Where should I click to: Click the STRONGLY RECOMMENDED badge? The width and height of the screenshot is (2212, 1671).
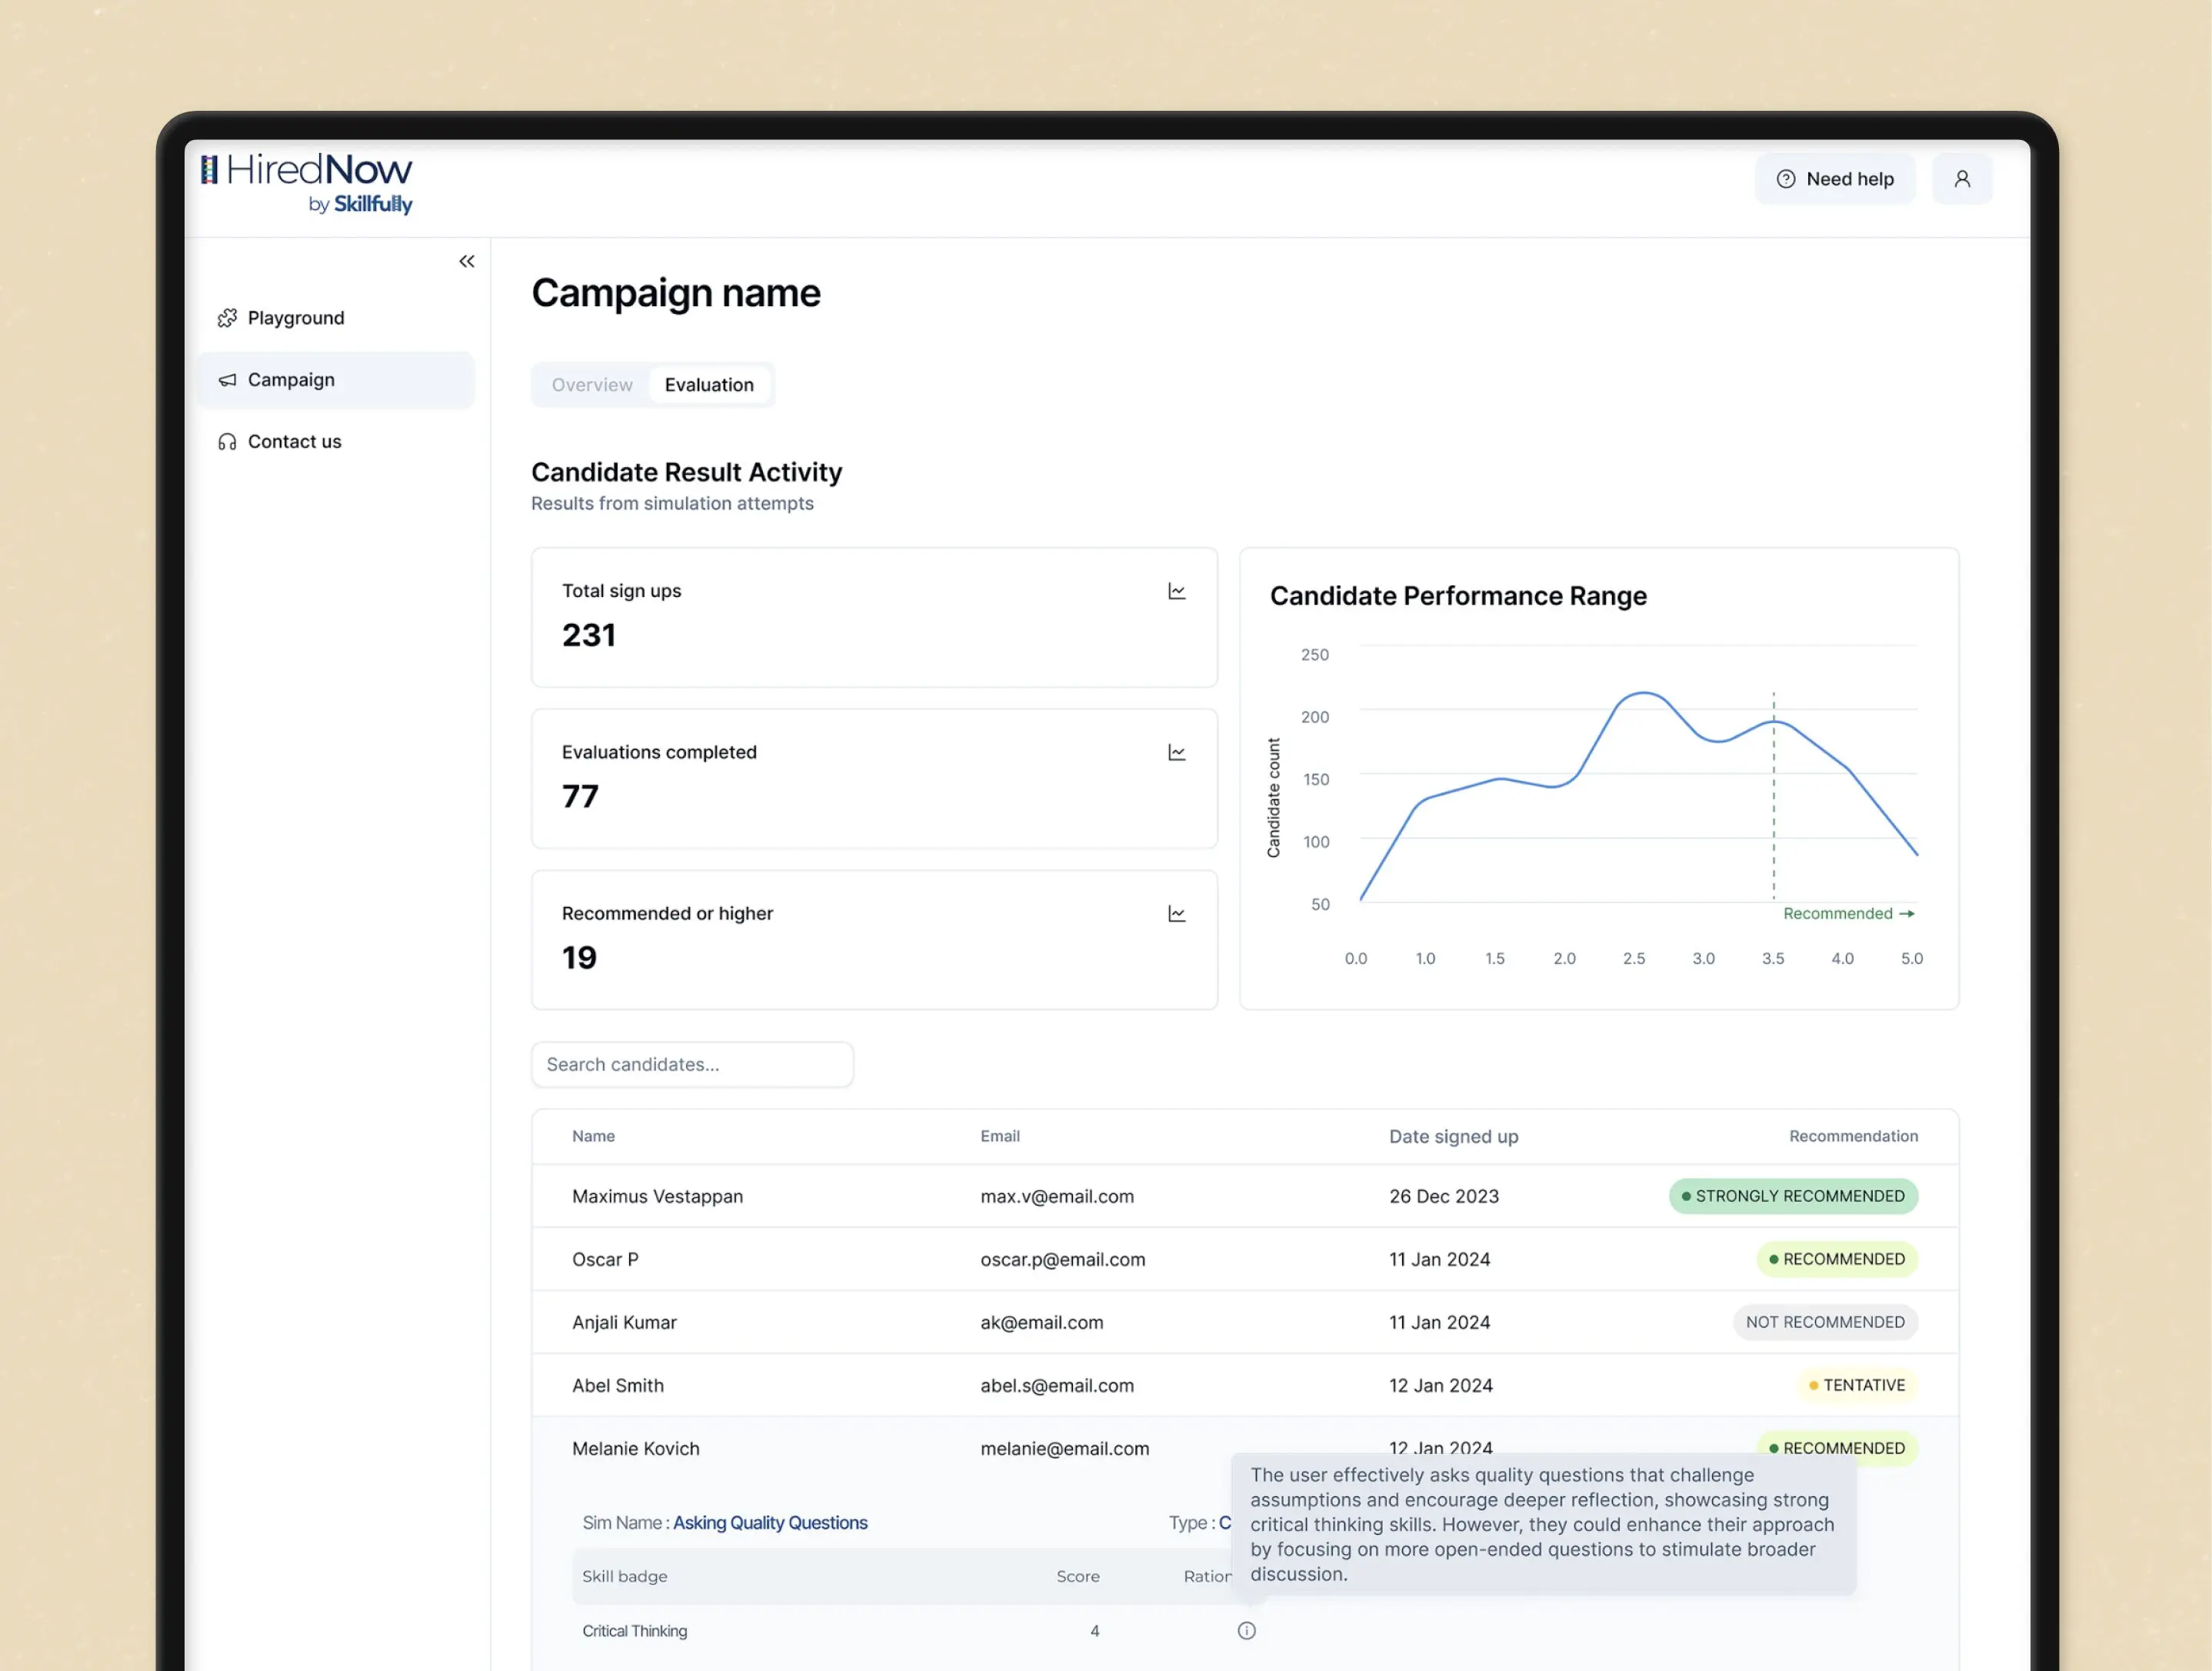[1793, 1197]
